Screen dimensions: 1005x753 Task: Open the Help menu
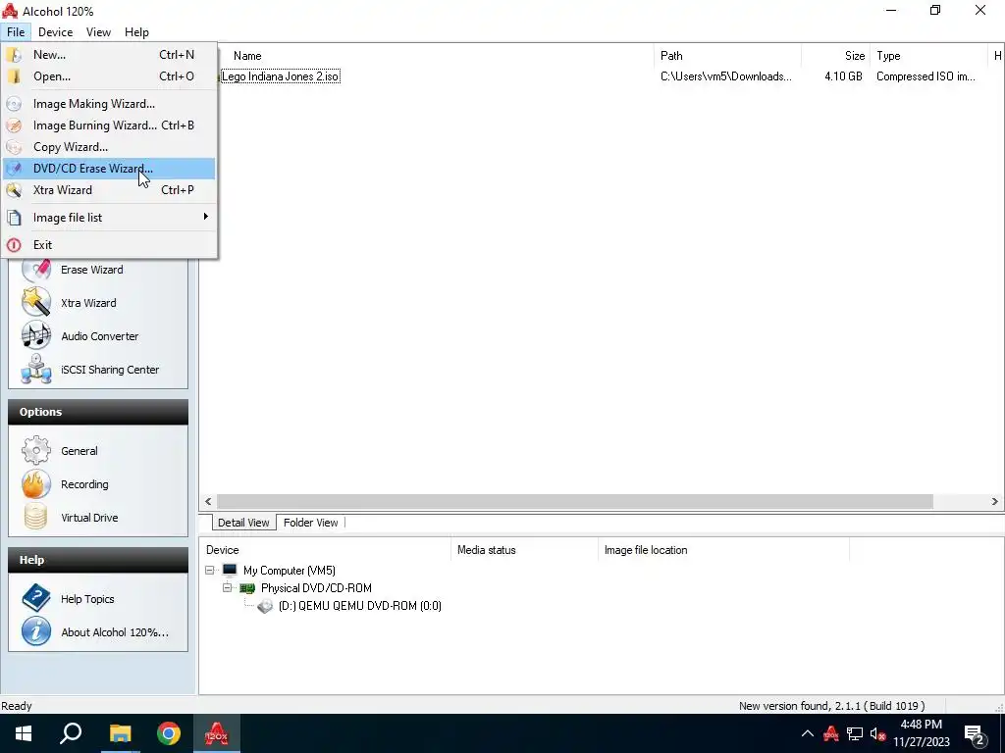(136, 32)
